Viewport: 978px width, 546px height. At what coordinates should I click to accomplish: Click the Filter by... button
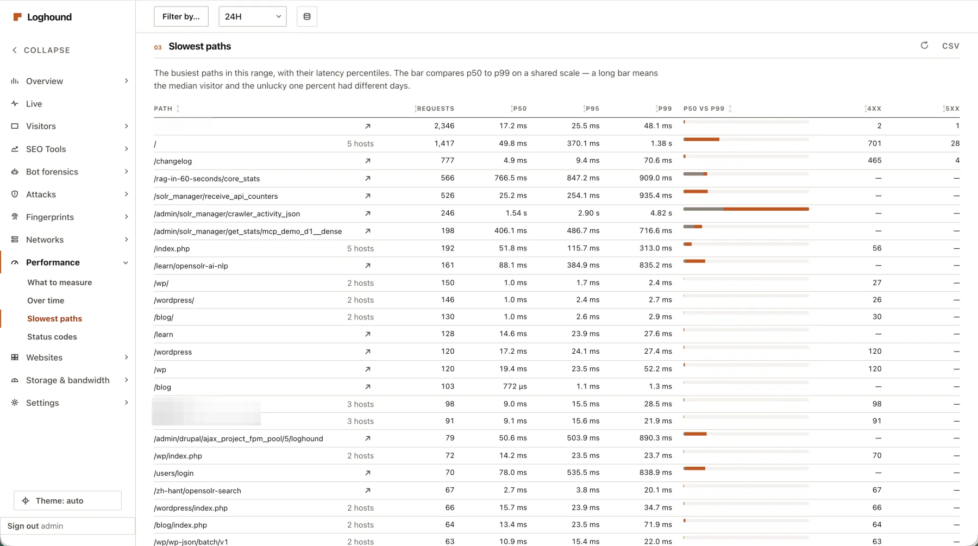coord(181,17)
